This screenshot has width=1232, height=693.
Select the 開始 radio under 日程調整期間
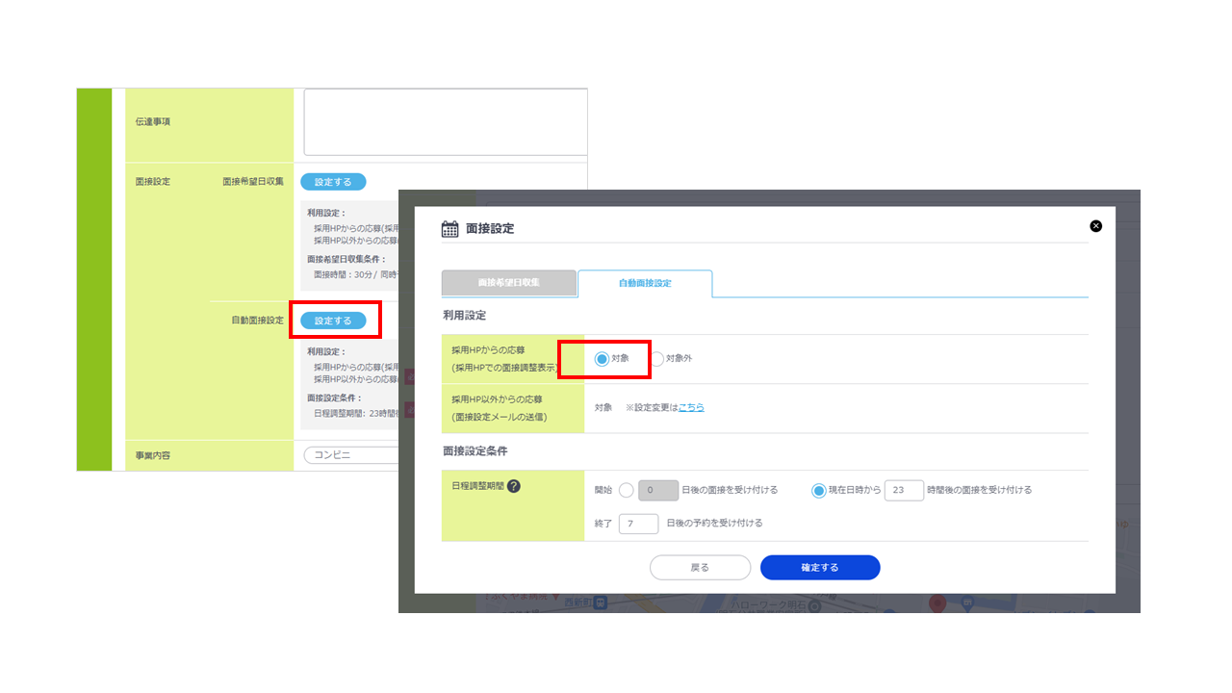click(627, 490)
